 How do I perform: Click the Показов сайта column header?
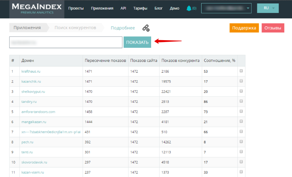pyautogui.click(x=144, y=61)
